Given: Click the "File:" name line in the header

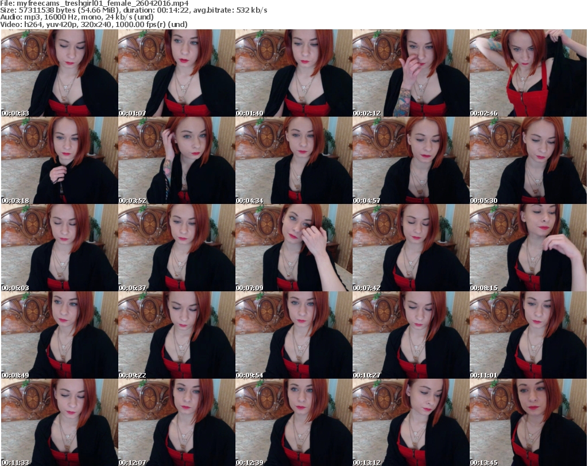Looking at the screenshot, I should tap(95, 3).
